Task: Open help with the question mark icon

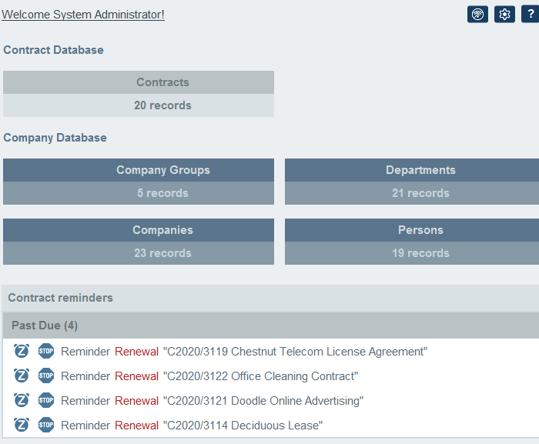Action: [531, 14]
